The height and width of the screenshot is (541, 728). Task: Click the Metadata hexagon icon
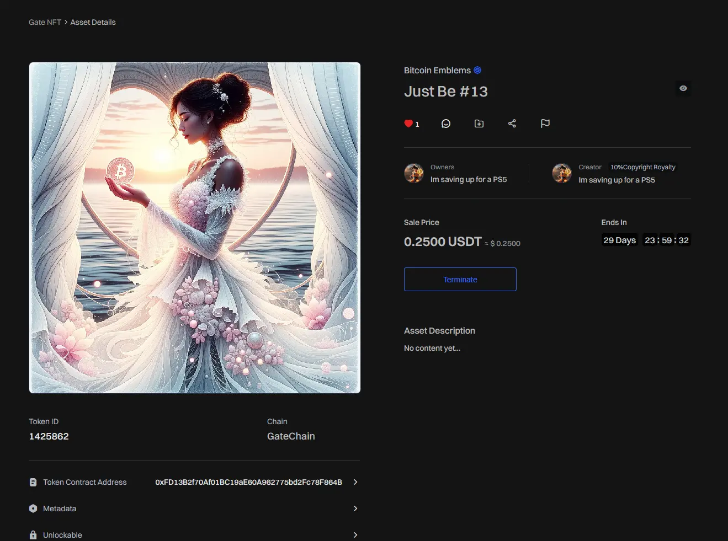pos(33,508)
